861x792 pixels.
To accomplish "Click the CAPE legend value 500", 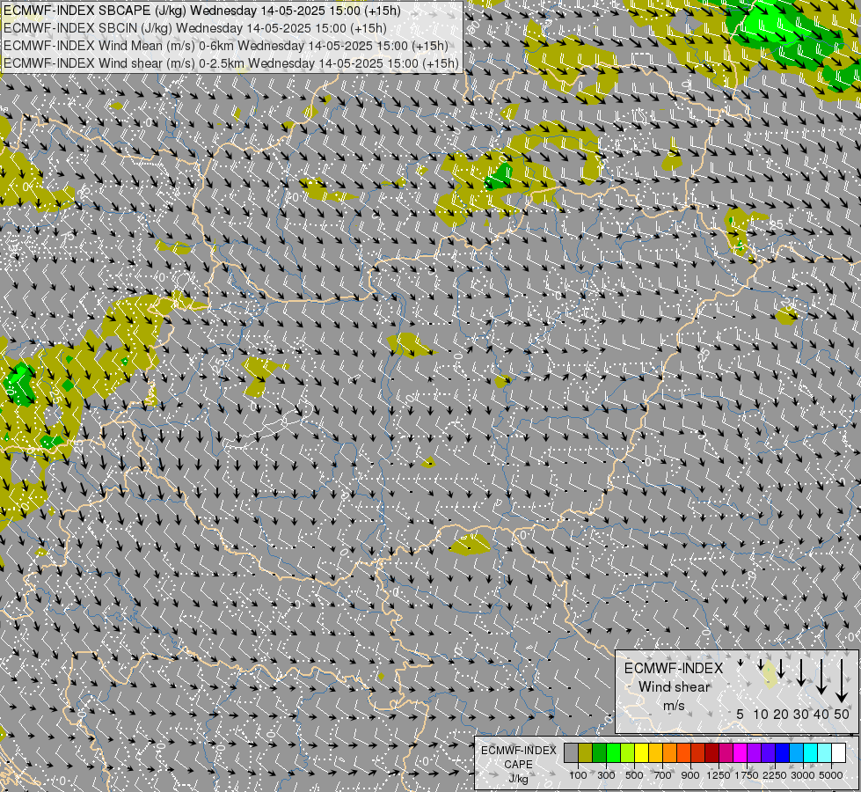I will click(634, 775).
